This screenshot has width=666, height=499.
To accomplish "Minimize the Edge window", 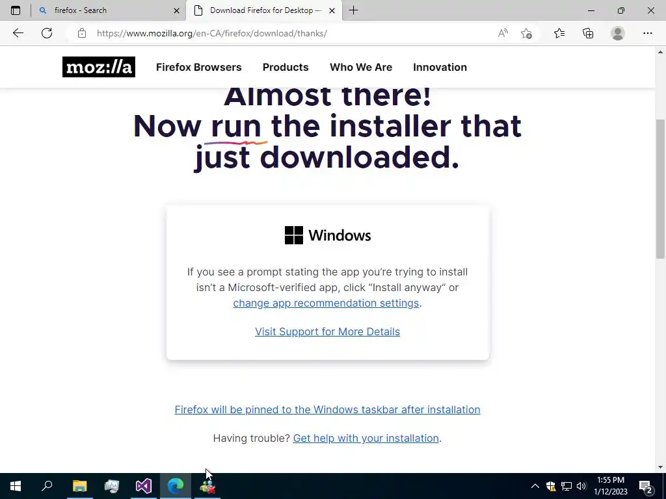I will [x=591, y=10].
